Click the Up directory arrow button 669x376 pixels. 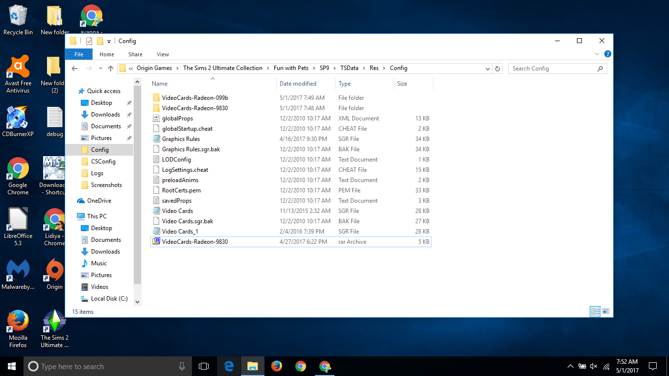point(111,69)
